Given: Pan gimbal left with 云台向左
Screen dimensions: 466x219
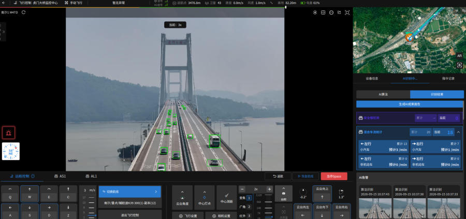Looking at the screenshot, I should [303, 212].
